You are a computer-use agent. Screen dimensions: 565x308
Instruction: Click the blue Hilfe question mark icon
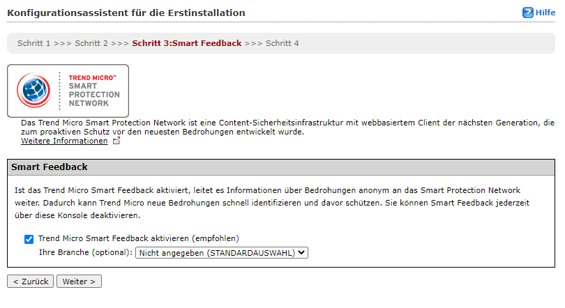(527, 13)
